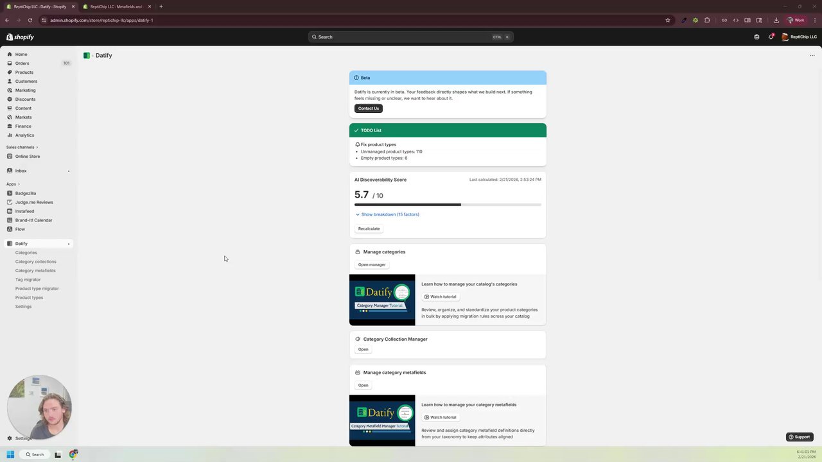Screen dimensions: 822x462
Task: Open Tag migrator under Datify
Action: click(x=28, y=280)
